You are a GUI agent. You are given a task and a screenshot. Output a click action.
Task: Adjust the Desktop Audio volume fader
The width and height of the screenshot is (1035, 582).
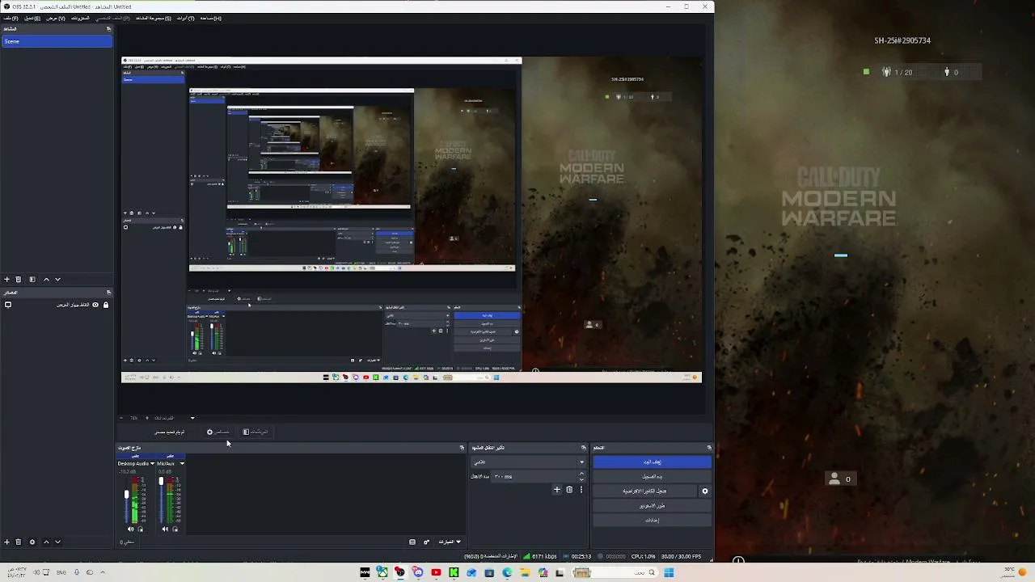(126, 495)
